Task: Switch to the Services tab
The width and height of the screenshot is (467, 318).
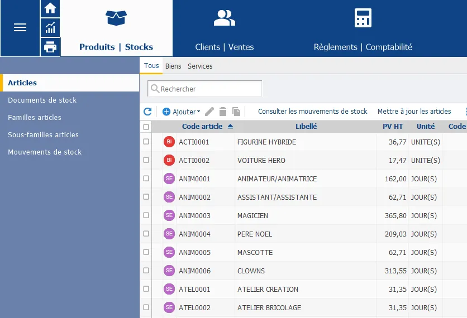Action: (x=200, y=66)
